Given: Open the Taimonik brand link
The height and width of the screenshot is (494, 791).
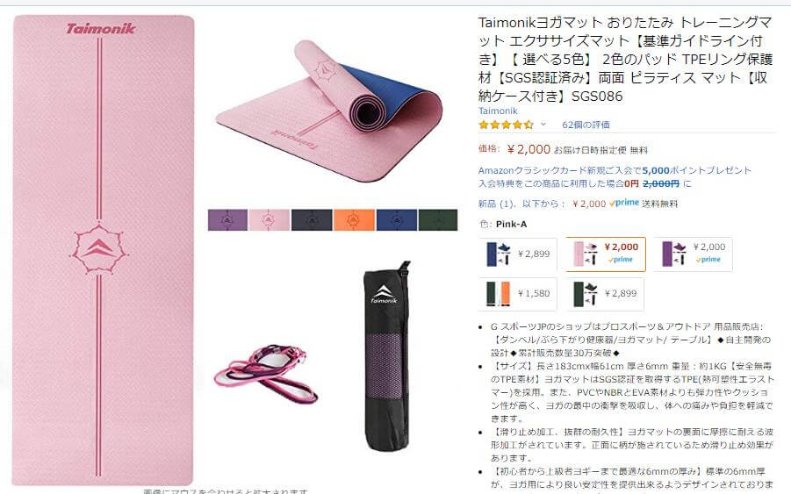Looking at the screenshot, I should coord(498,111).
